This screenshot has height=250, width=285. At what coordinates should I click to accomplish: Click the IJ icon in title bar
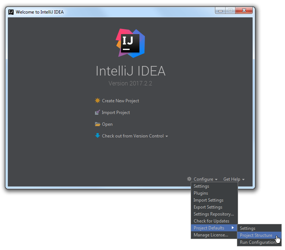coord(11,12)
